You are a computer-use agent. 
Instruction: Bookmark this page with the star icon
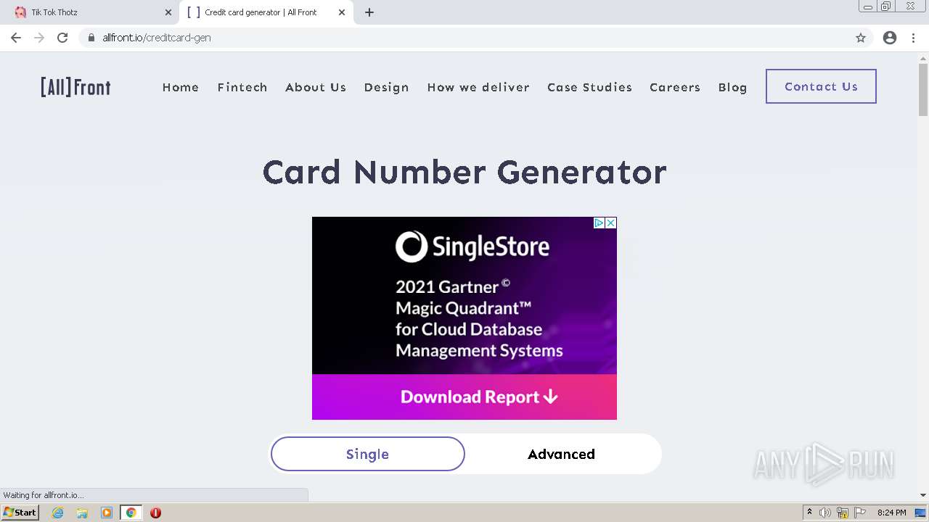(x=861, y=38)
